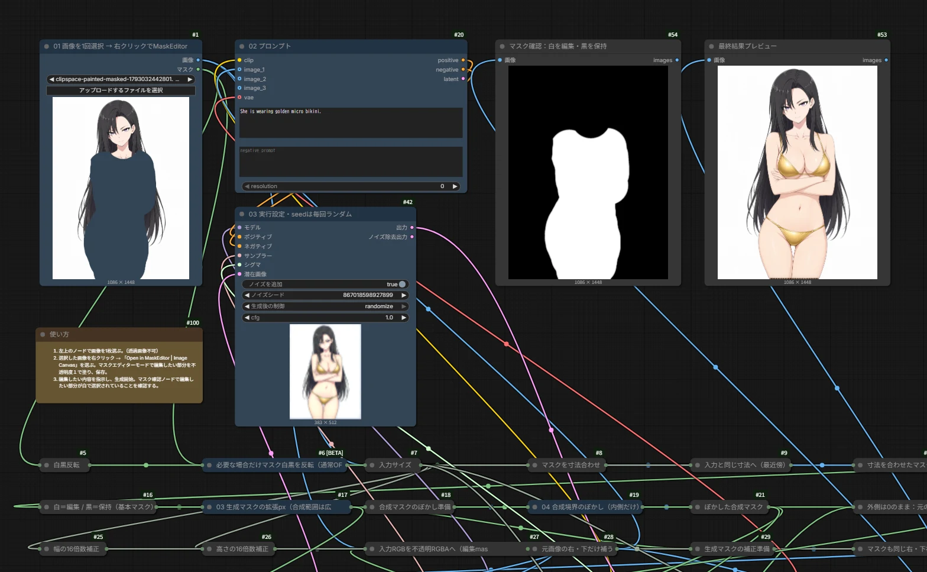Click the latent output port on 02 プロンプト
The image size is (927, 572).
pos(463,79)
